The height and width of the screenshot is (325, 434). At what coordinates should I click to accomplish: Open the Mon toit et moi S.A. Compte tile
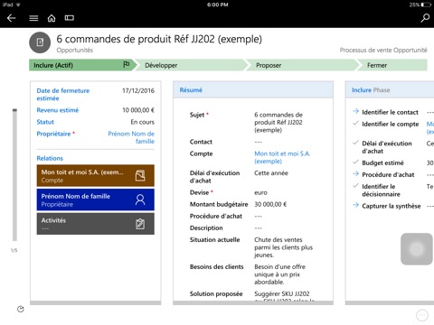click(x=96, y=175)
